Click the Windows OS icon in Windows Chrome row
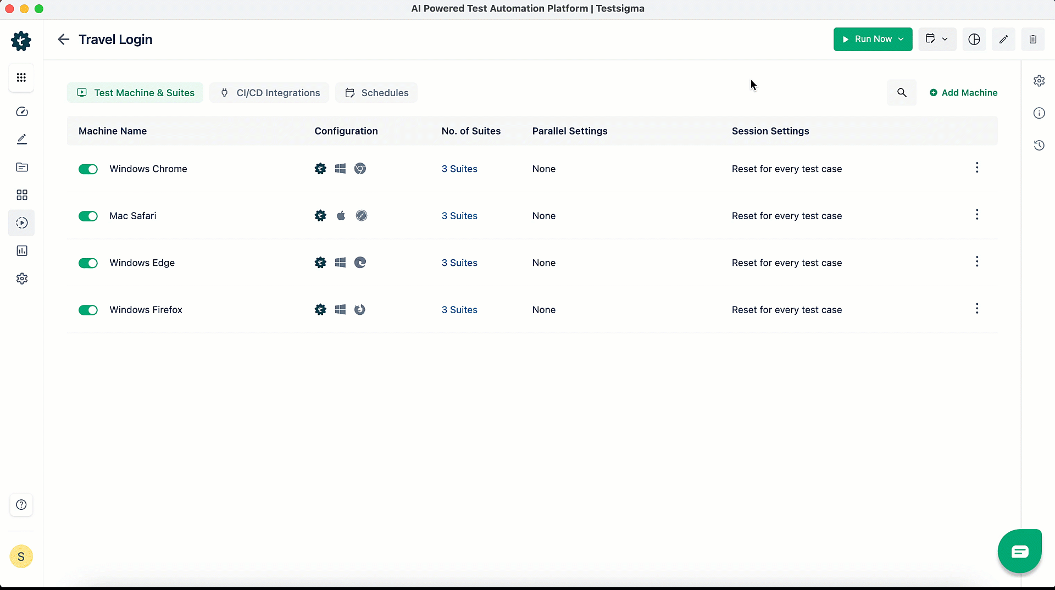This screenshot has width=1055, height=590. click(340, 169)
